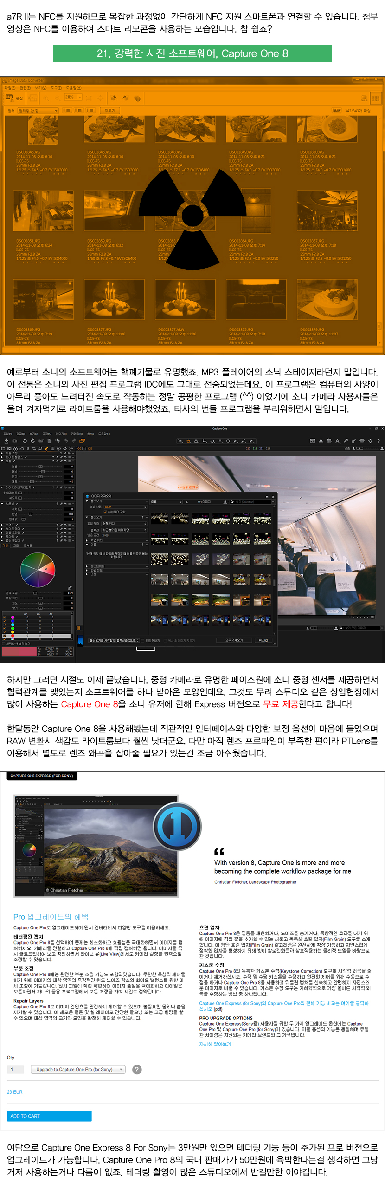The width and height of the screenshot is (385, 1190).
Task: Click the ADD TO CART button
Action: coord(49,1116)
